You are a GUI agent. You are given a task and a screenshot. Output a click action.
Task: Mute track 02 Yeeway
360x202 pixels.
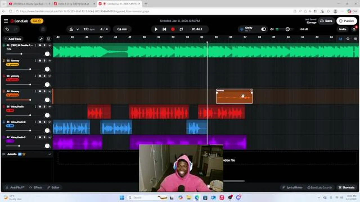tap(40, 61)
